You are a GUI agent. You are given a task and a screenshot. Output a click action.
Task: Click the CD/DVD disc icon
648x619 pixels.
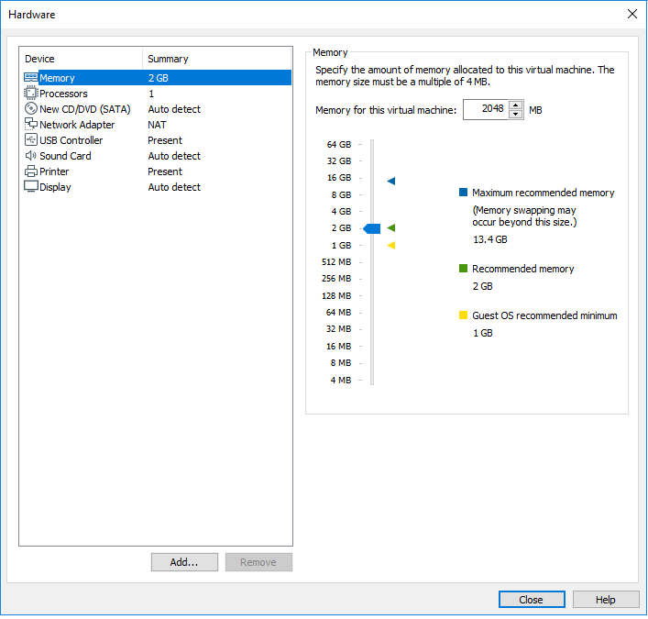click(31, 109)
